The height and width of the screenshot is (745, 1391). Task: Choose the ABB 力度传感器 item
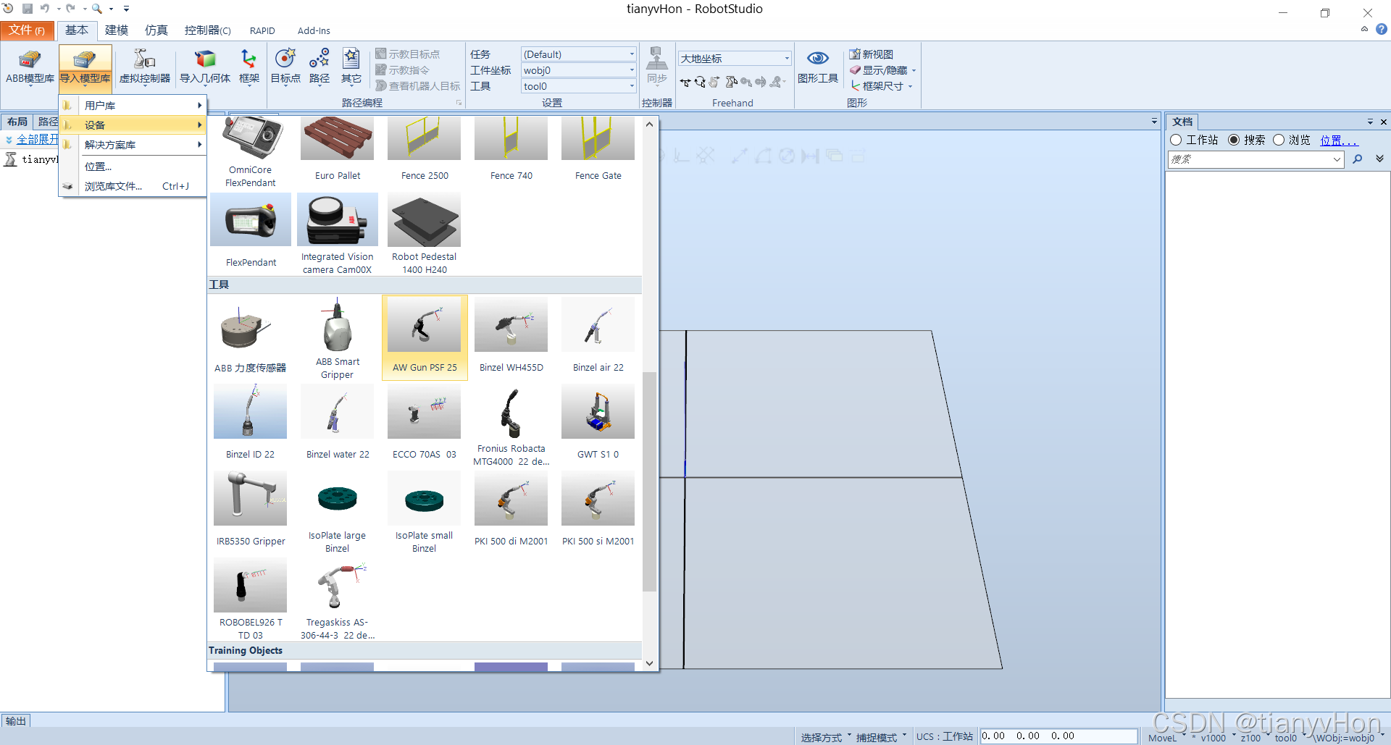250,337
